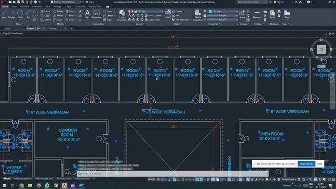
Task: Open the ByLayer linetype dropdown
Action: (x=223, y=20)
